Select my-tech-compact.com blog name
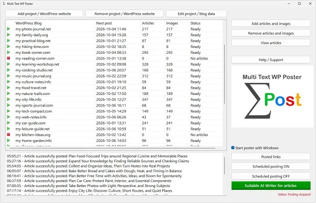The width and height of the screenshot is (316, 203). pyautogui.click(x=34, y=111)
